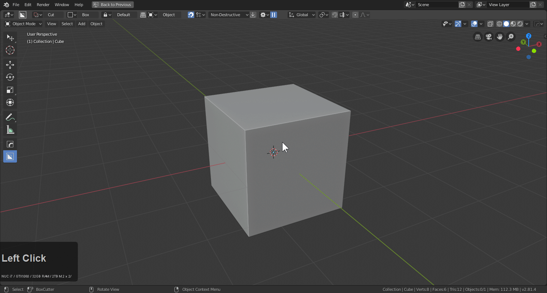Open the Object Mode dropdown
Viewport: 547px width, 293px height.
23,24
